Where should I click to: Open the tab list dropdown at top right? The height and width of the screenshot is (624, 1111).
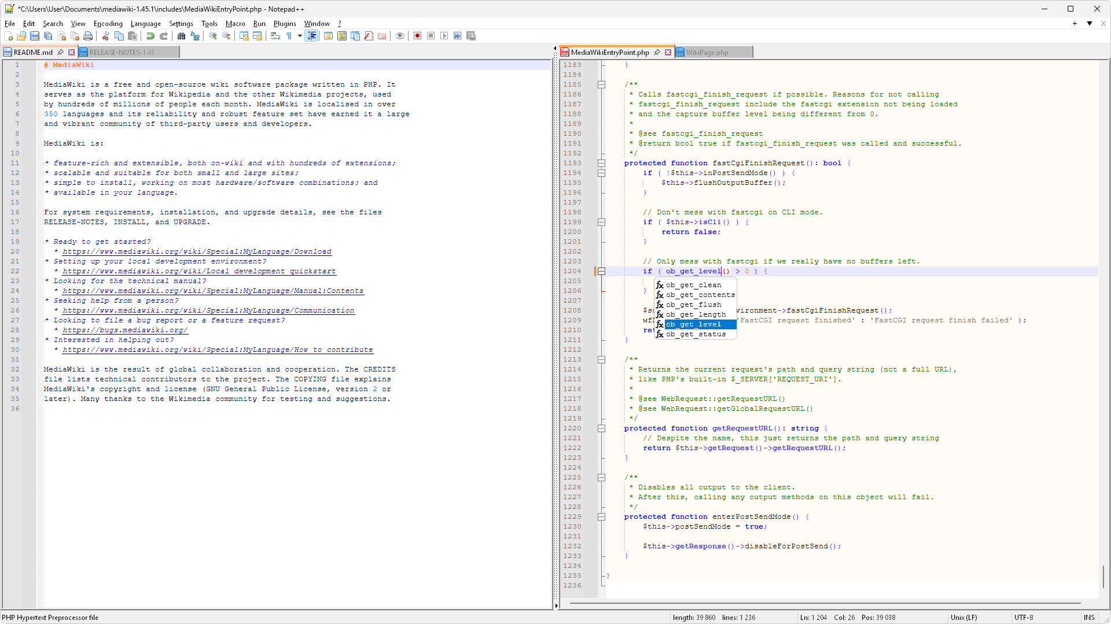1090,24
